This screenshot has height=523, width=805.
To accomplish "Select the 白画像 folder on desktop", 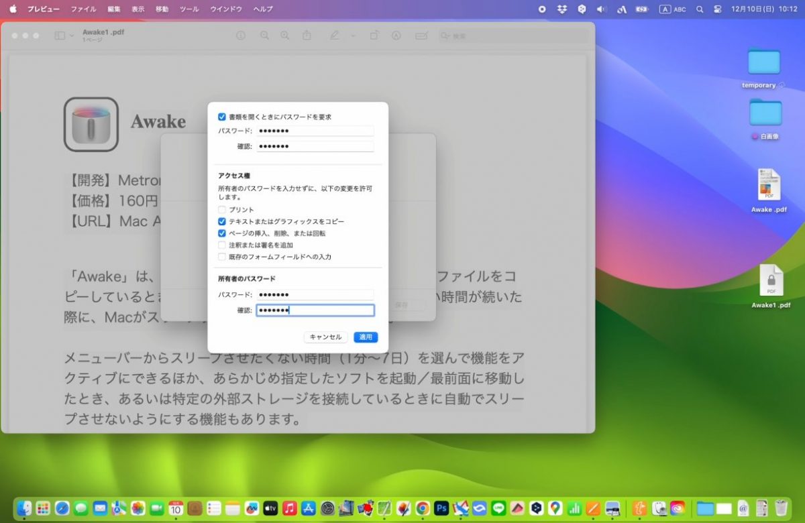I will (x=765, y=112).
